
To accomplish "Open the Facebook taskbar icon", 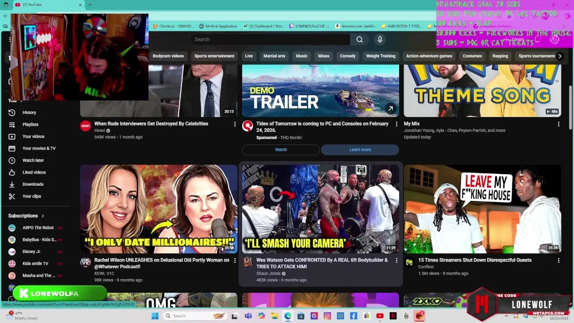I will pyautogui.click(x=354, y=316).
